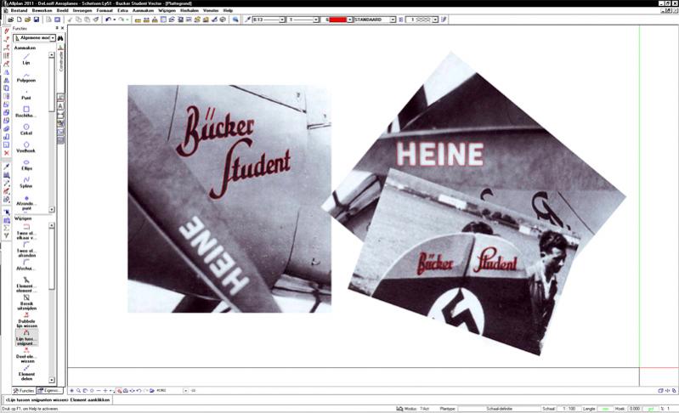This screenshot has width=679, height=413.
Task: Click the New document toolbar icon
Action: (x=19, y=20)
